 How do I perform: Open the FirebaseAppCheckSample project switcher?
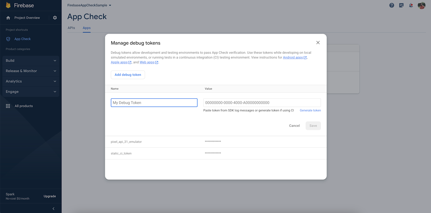pyautogui.click(x=89, y=5)
